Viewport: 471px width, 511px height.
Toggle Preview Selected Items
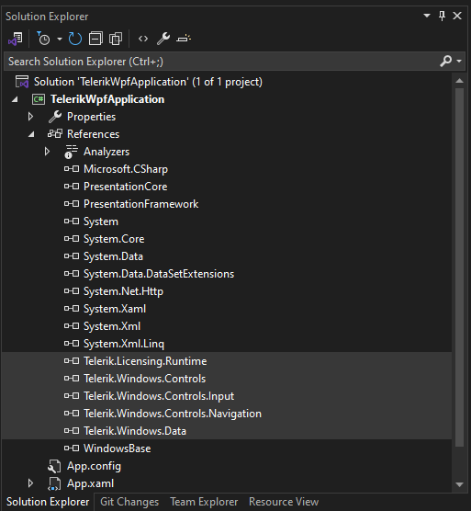(x=184, y=39)
